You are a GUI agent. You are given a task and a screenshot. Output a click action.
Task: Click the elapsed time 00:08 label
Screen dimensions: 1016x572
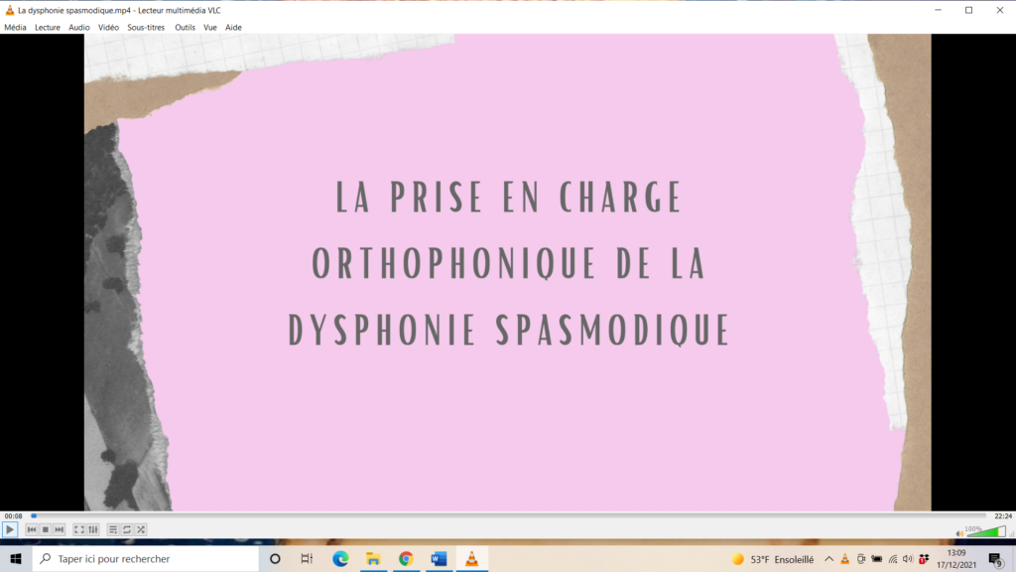[x=13, y=515]
